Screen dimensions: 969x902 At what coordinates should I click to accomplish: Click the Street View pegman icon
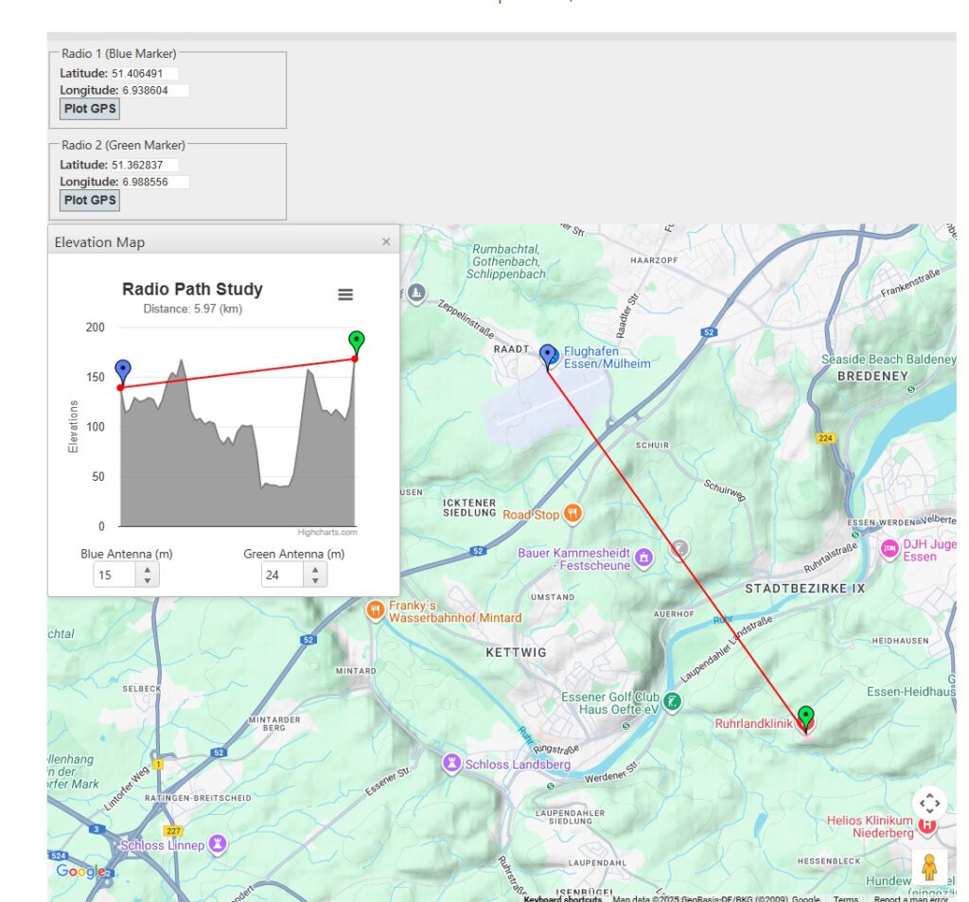tap(929, 867)
